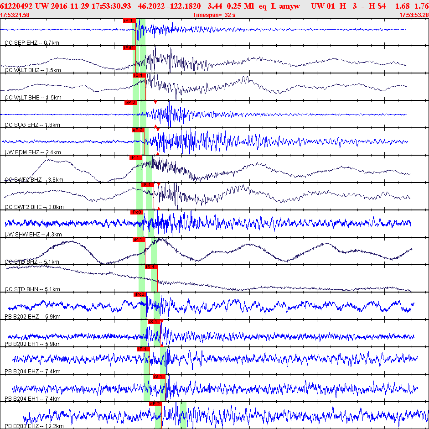The height and width of the screenshot is (429, 429).
Task: Click the station label CC STD BHN -- 5.1km
Action: click(x=32, y=289)
